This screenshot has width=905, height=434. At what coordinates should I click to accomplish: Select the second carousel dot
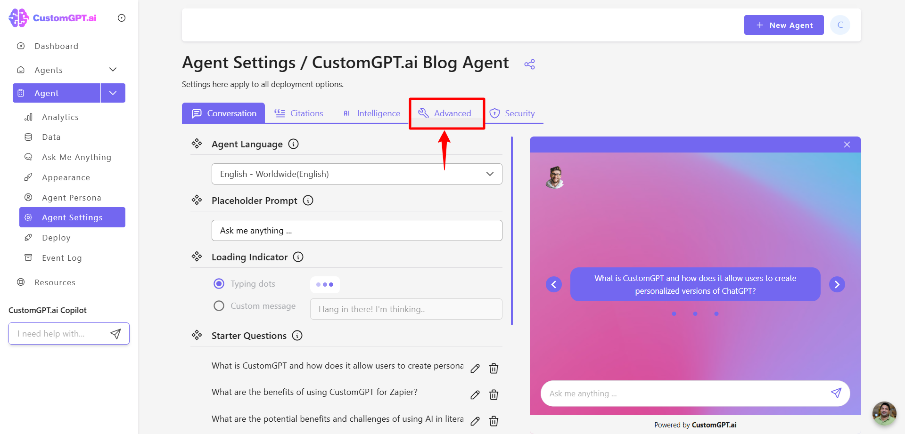point(695,313)
